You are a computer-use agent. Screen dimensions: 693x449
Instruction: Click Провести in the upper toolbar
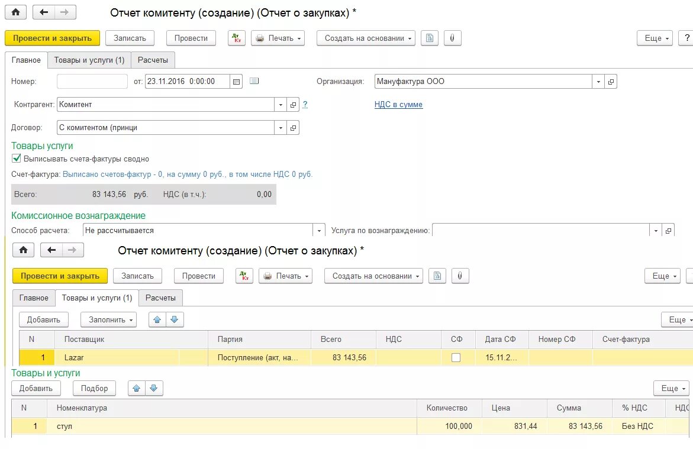coord(191,38)
